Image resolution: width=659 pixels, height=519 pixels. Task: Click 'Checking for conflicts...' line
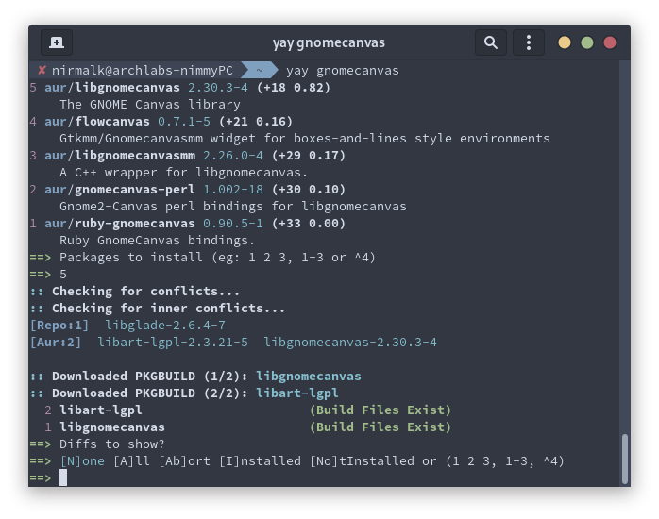coord(134,292)
